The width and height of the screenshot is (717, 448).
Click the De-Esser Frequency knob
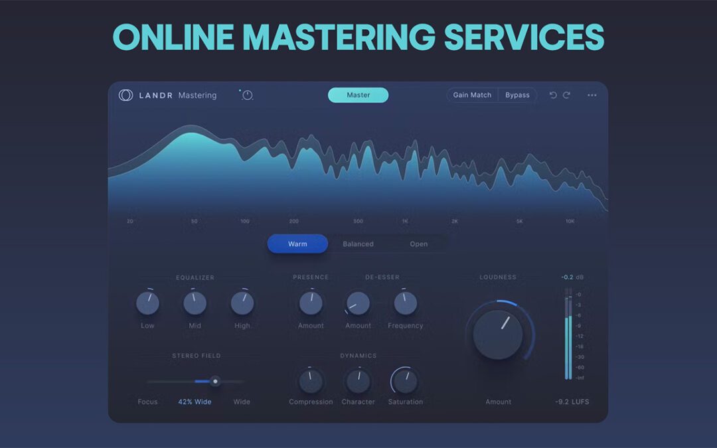[x=405, y=303]
